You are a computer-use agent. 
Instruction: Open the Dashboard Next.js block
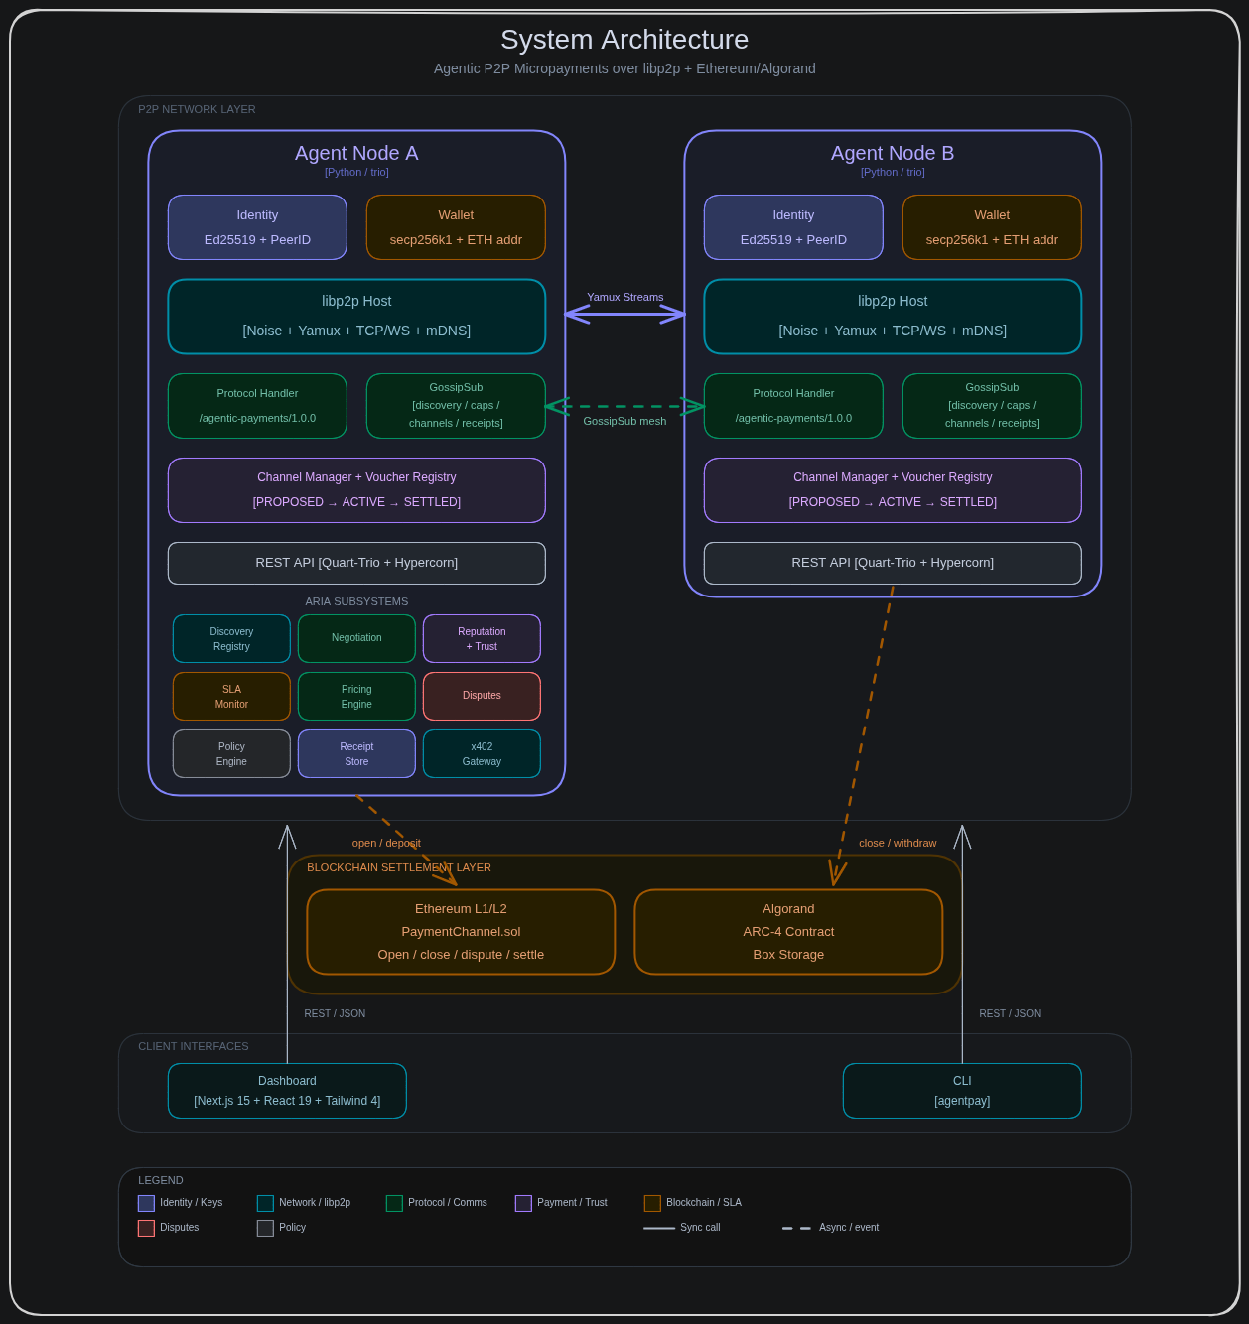[287, 1090]
